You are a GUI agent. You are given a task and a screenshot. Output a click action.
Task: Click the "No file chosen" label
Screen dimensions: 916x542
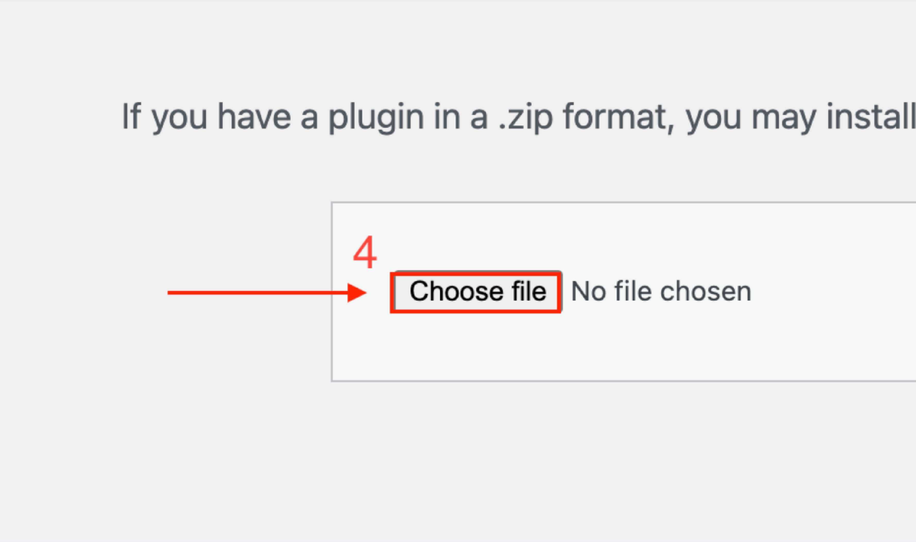pos(661,292)
